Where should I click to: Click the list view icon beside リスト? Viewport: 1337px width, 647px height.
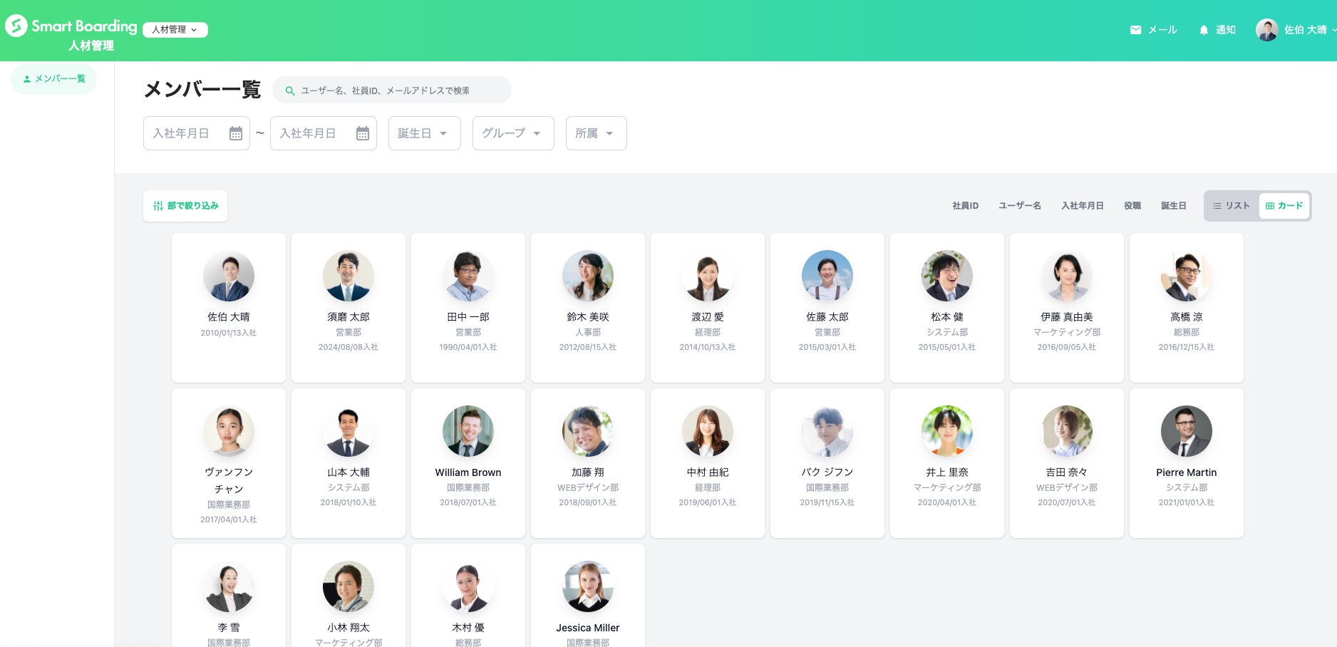point(1217,206)
